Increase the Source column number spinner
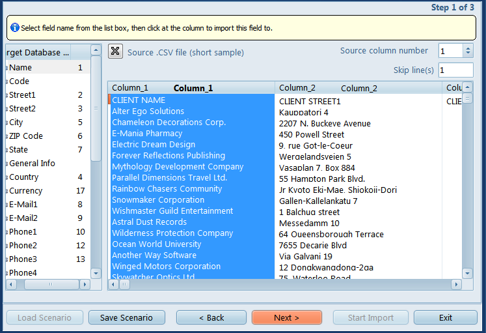The width and height of the screenshot is (486, 333). (x=468, y=48)
